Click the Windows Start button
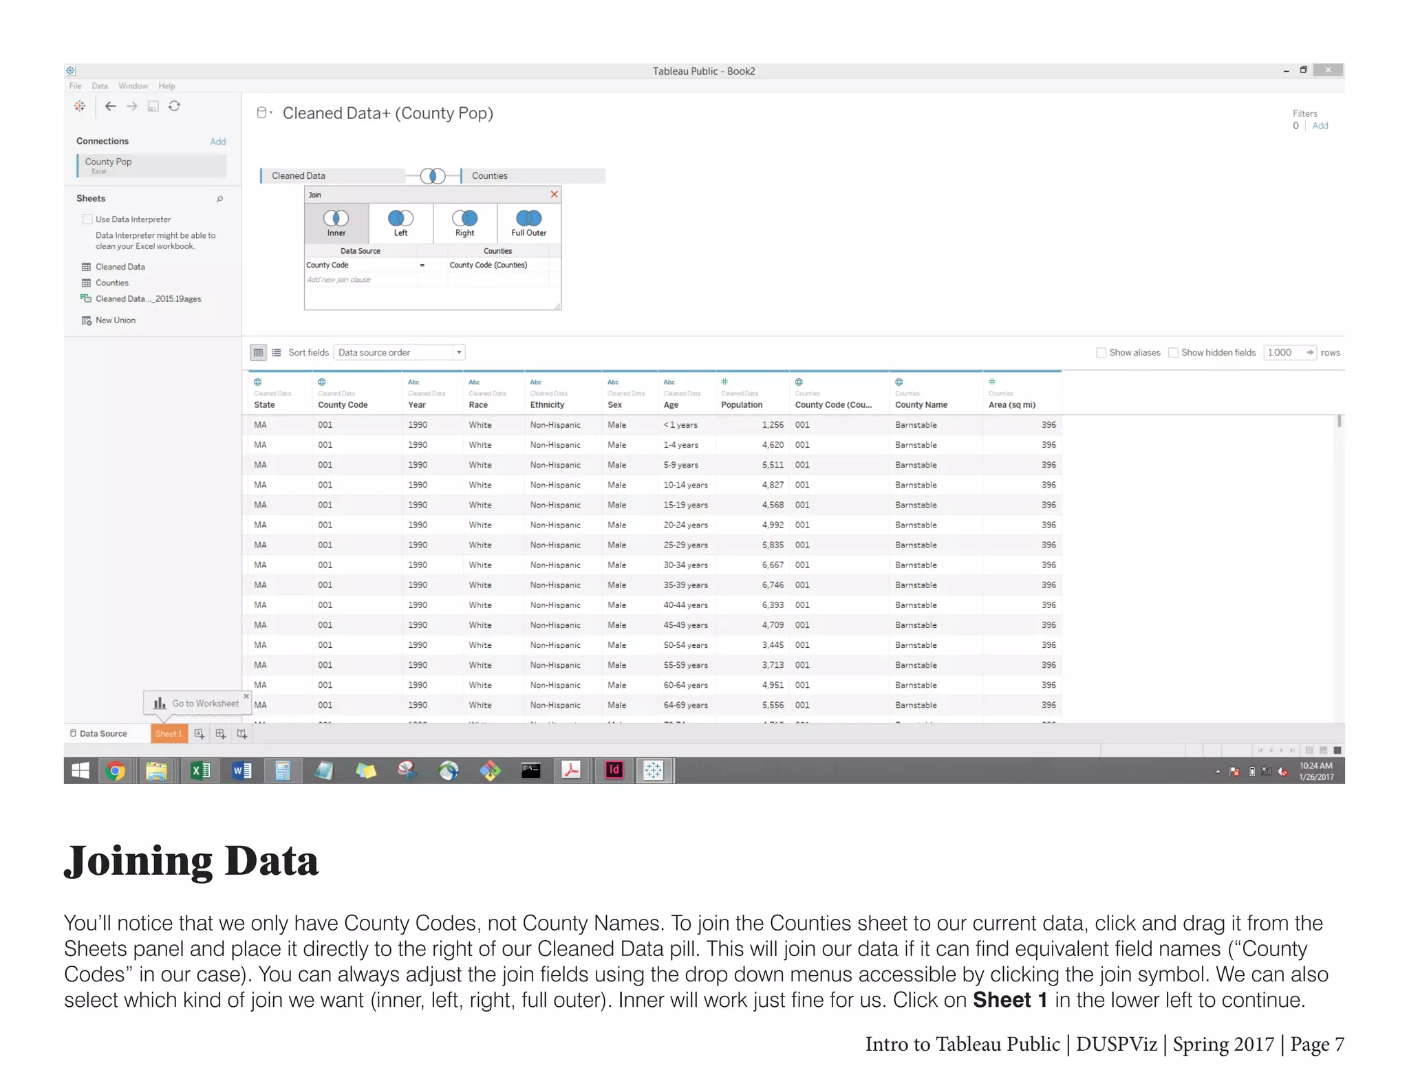 (x=80, y=771)
